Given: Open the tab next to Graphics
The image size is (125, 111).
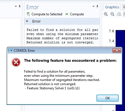Looking at the screenshot, I should (x=124, y=7).
